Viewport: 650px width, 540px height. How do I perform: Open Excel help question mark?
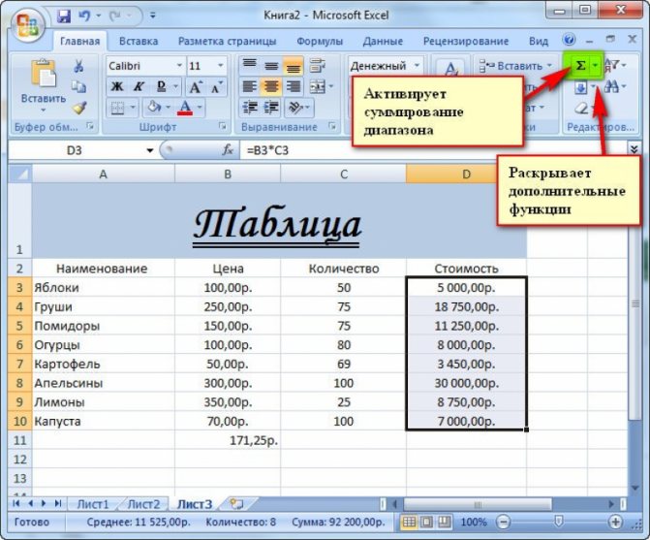click(x=570, y=40)
